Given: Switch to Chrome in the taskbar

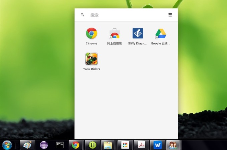Looking at the screenshot, I should point(76,145).
